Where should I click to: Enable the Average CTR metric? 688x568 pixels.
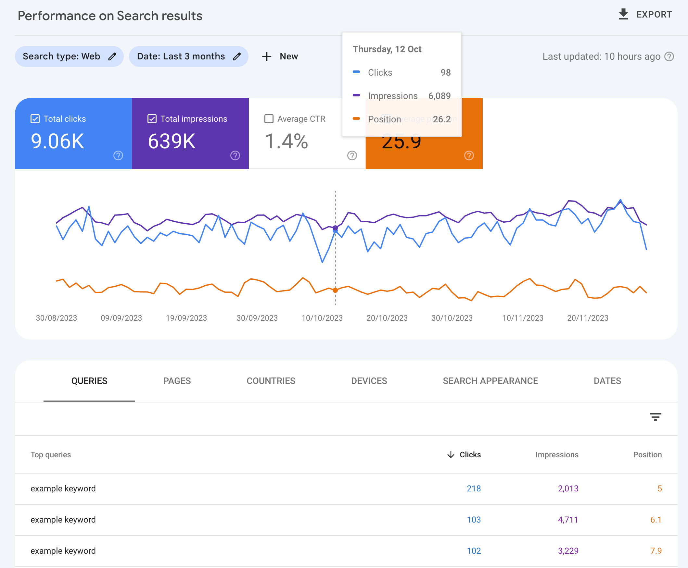click(x=269, y=119)
